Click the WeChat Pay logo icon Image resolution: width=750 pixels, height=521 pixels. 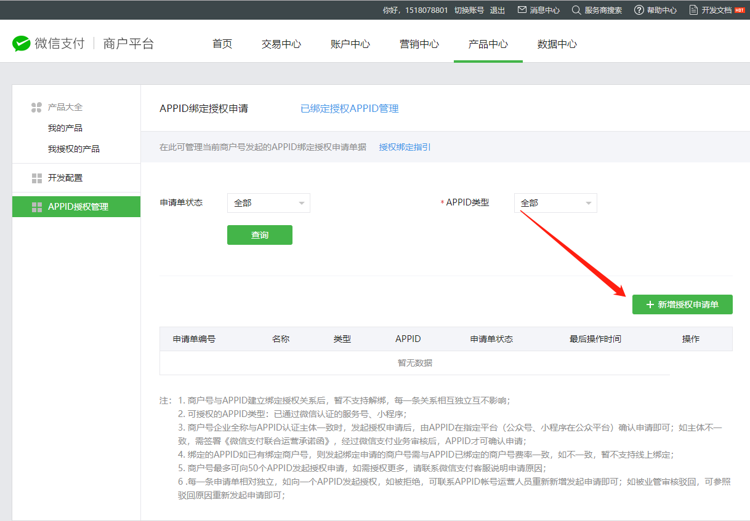[22, 44]
